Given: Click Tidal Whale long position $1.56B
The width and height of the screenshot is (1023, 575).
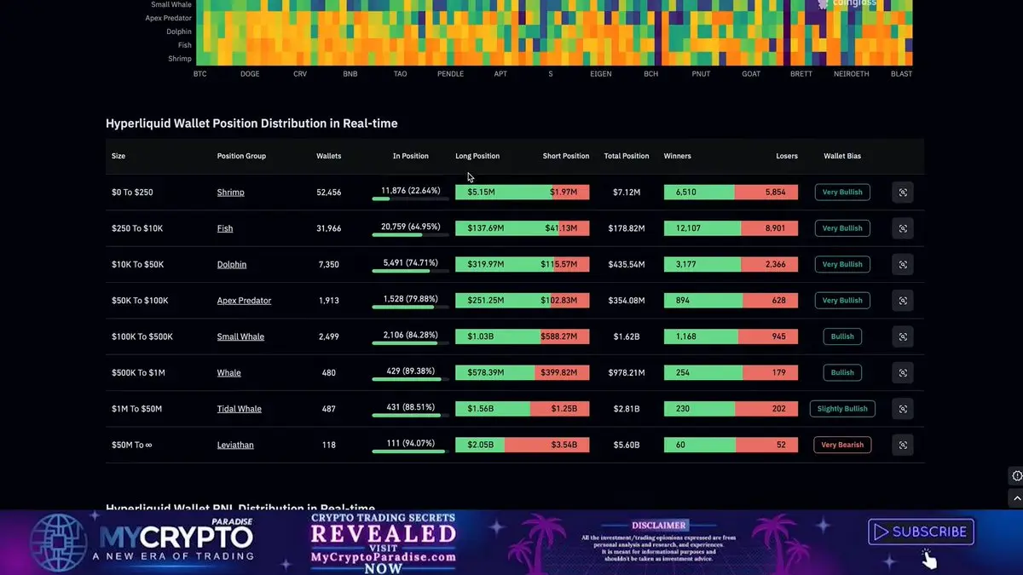Looking at the screenshot, I should 493,409.
